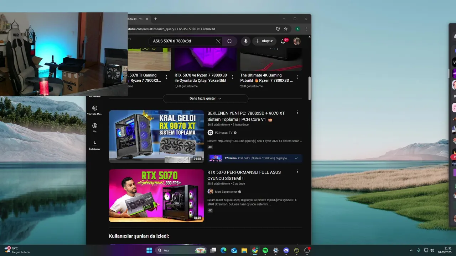Open Outlook from taskbar
The width and height of the screenshot is (456, 256).
pyautogui.click(x=234, y=250)
